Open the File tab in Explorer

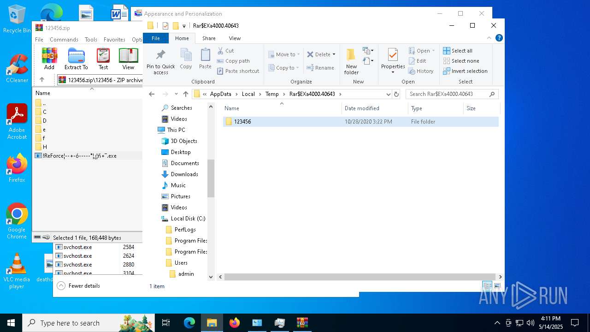pyautogui.click(x=156, y=38)
